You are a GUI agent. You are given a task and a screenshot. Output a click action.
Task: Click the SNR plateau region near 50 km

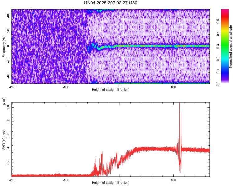tap(146, 149)
